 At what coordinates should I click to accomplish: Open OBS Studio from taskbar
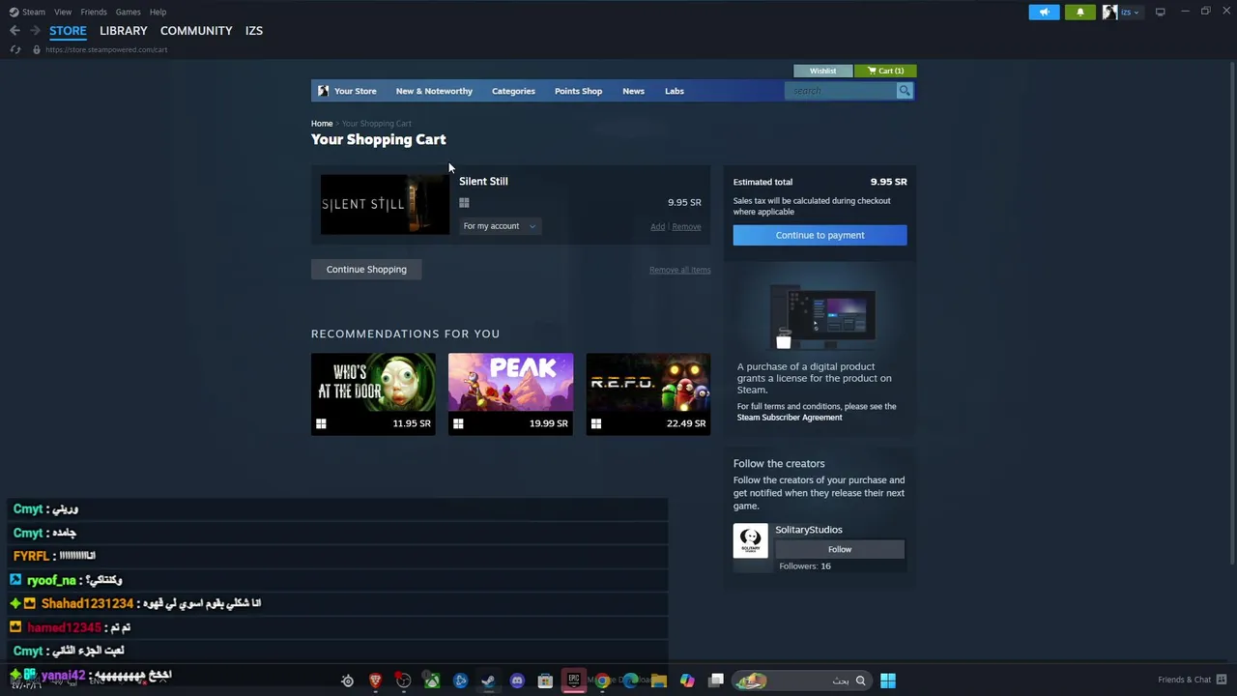click(403, 681)
